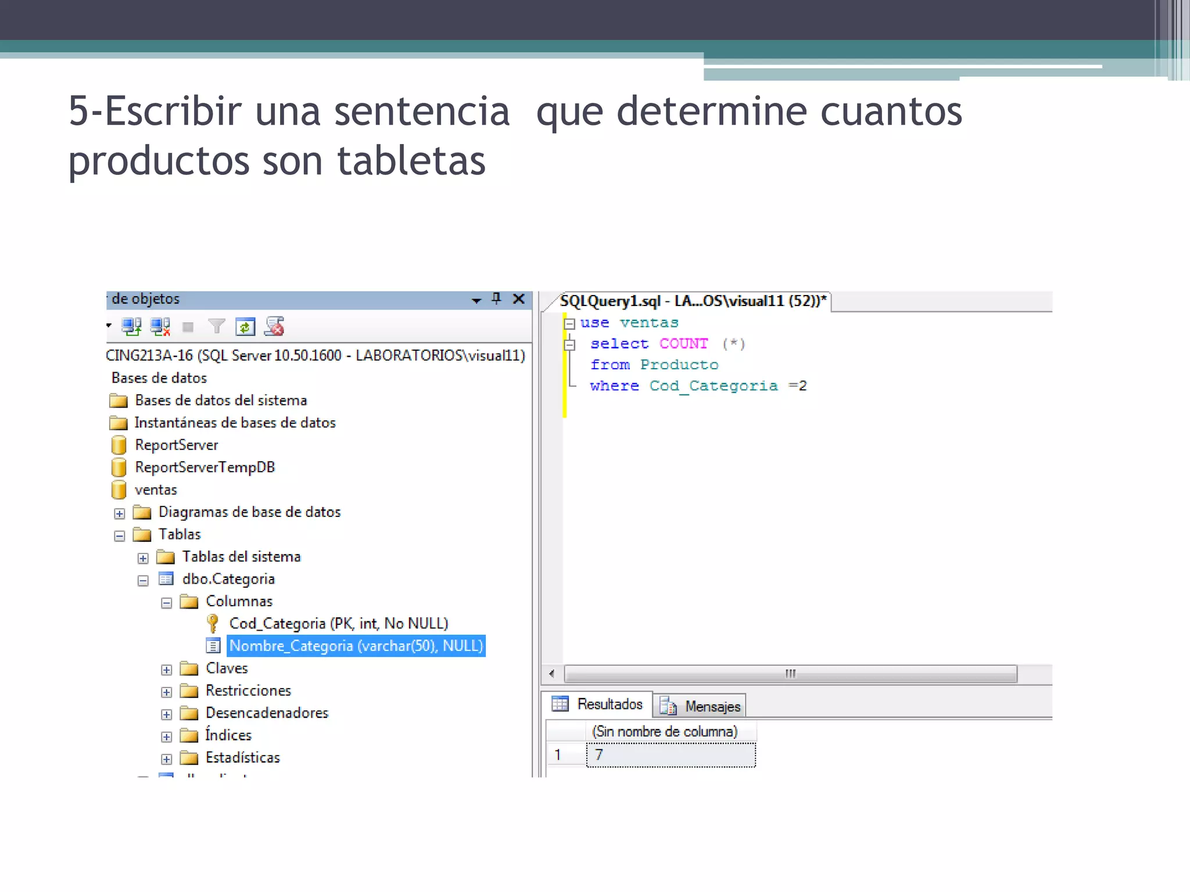
Task: Click the Resultados grid icon
Action: point(560,704)
